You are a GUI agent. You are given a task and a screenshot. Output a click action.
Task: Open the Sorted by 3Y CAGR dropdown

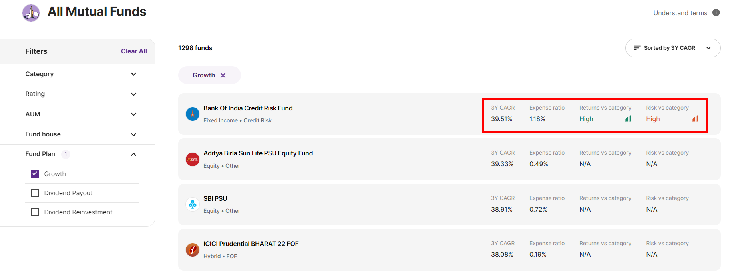point(672,48)
